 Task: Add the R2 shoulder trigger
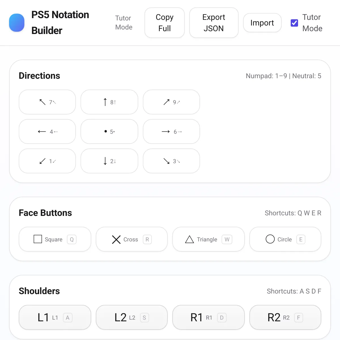coord(285,317)
